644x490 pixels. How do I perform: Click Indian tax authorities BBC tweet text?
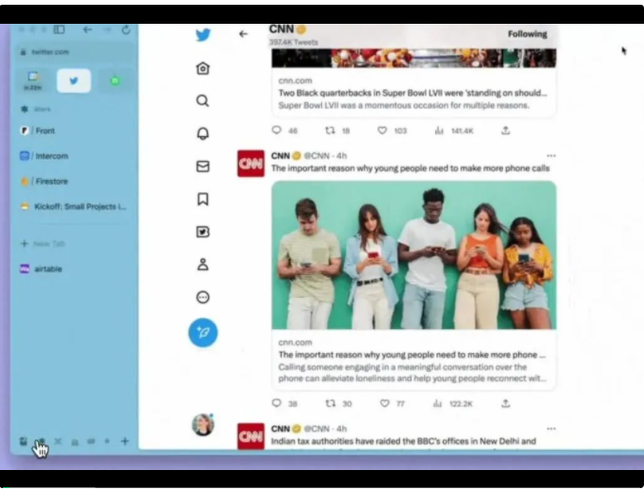tap(403, 441)
